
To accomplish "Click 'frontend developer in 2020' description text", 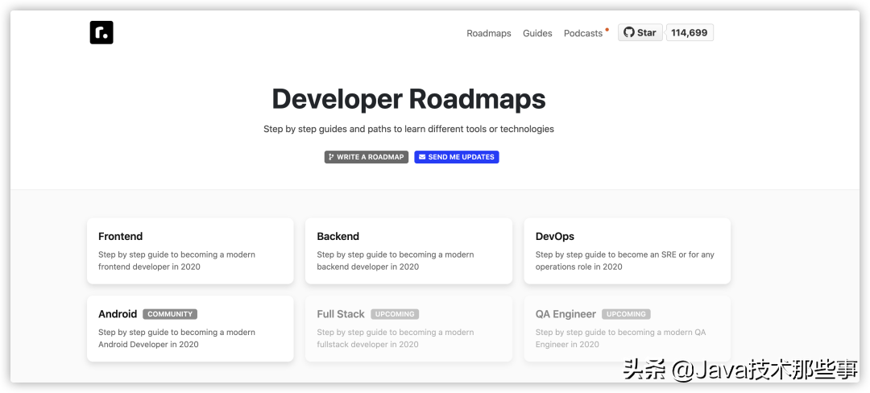I will point(149,267).
